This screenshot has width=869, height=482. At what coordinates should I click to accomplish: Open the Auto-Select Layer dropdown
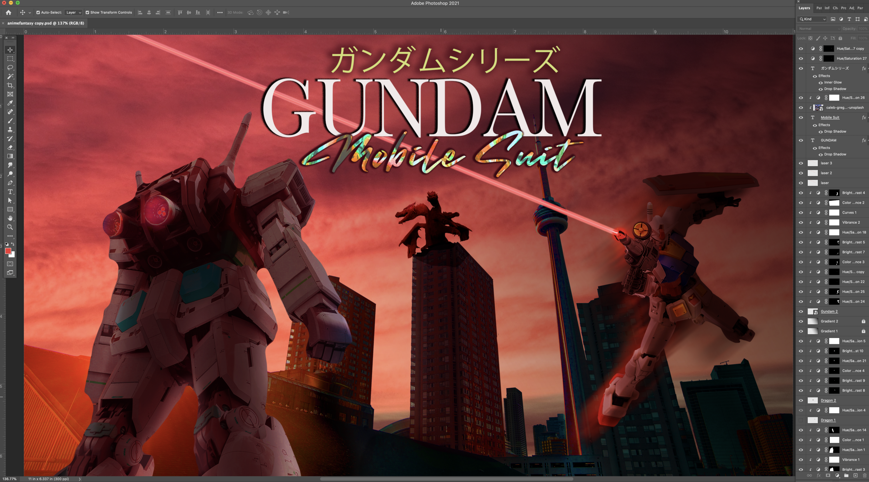coord(73,13)
